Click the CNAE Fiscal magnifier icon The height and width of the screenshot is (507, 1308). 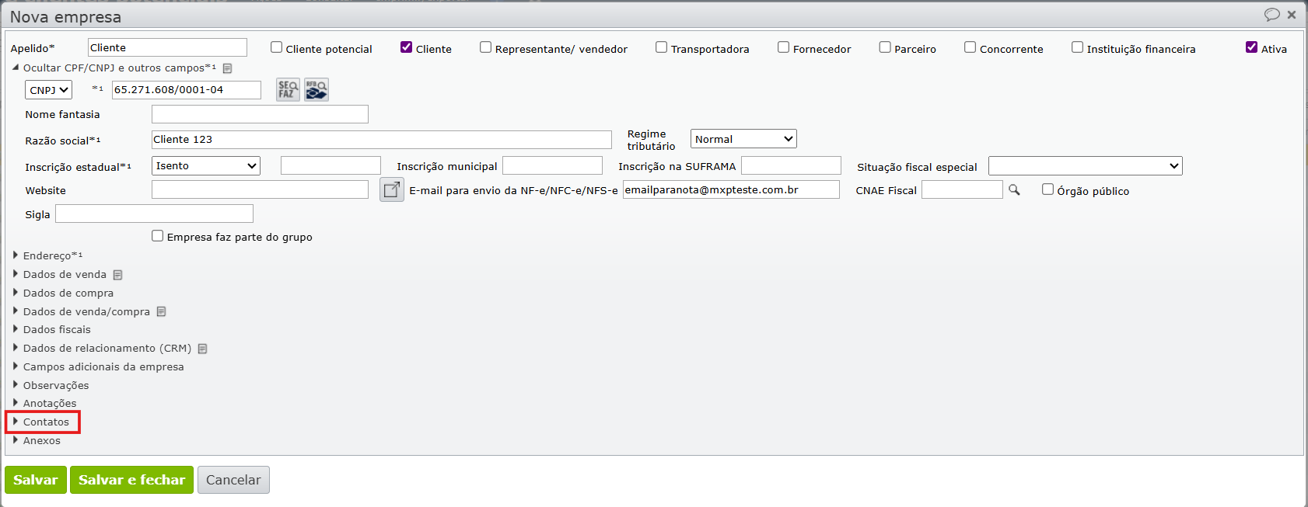pyautogui.click(x=1014, y=189)
